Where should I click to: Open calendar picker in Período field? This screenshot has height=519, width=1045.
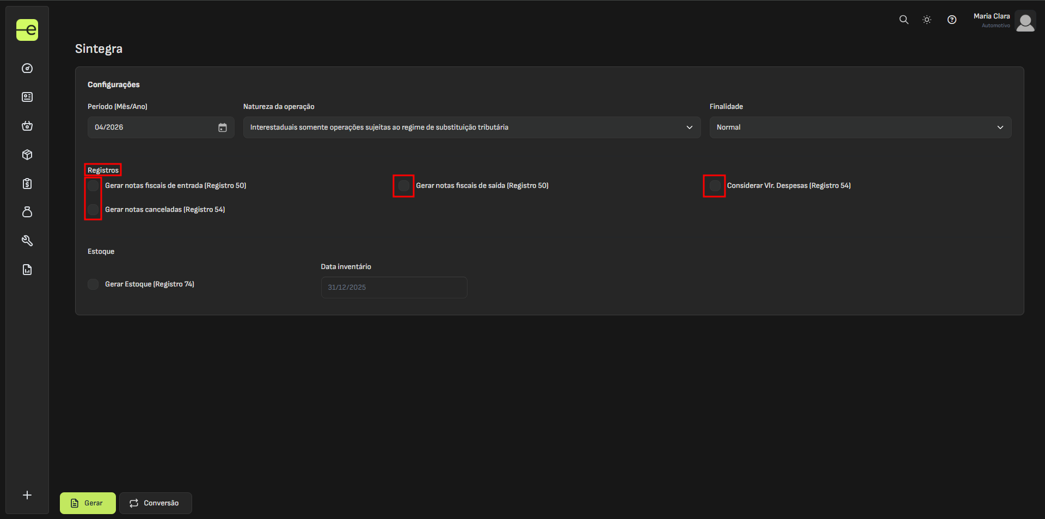(x=223, y=127)
